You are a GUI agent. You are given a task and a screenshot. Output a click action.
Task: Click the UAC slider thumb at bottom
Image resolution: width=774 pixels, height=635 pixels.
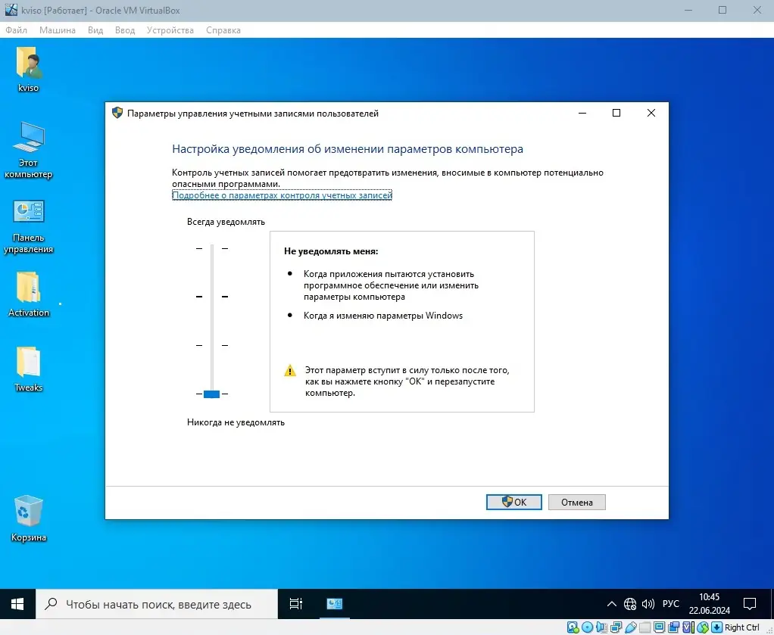(212, 394)
